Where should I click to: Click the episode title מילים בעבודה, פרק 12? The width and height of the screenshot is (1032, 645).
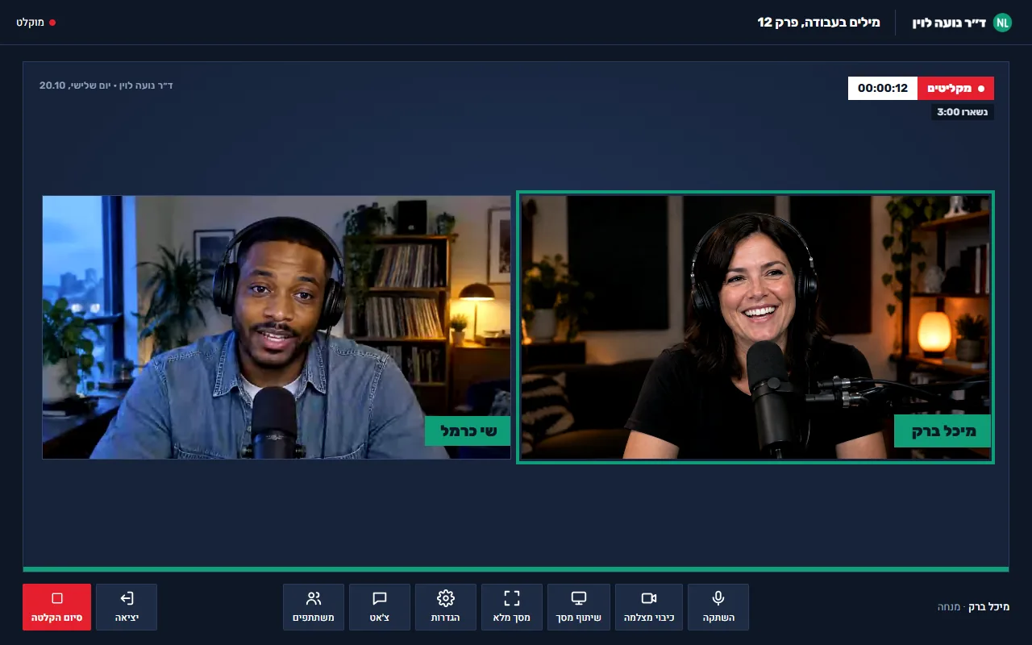[x=818, y=23]
